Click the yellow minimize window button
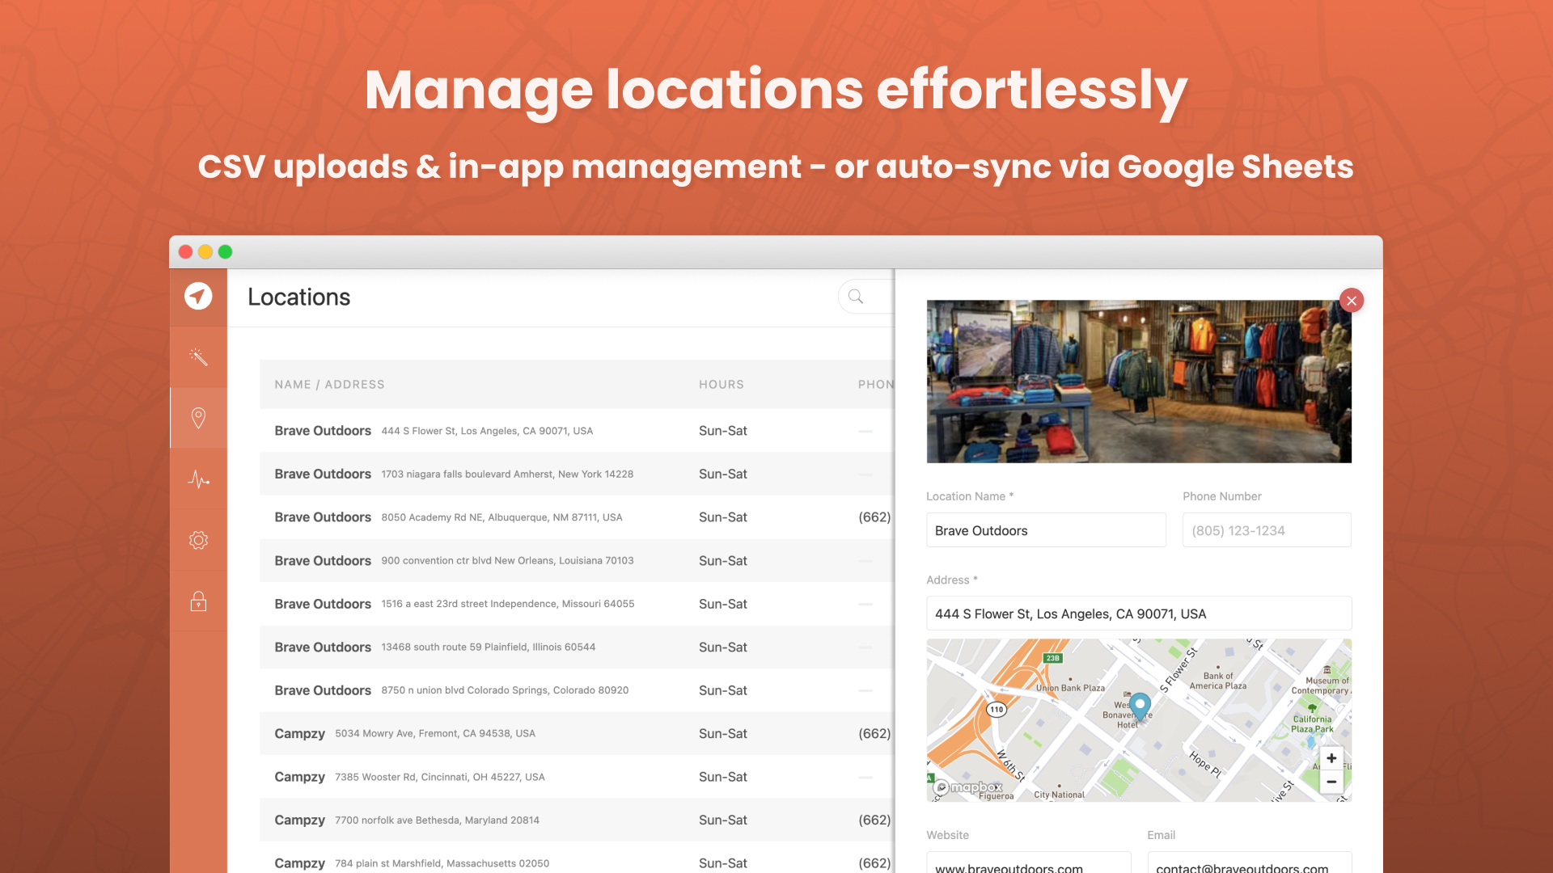1553x873 pixels. pyautogui.click(x=205, y=251)
